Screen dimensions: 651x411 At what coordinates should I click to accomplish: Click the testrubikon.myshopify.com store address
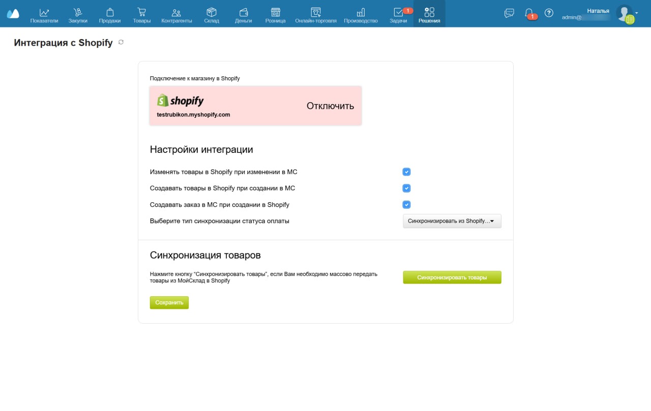[x=193, y=115]
